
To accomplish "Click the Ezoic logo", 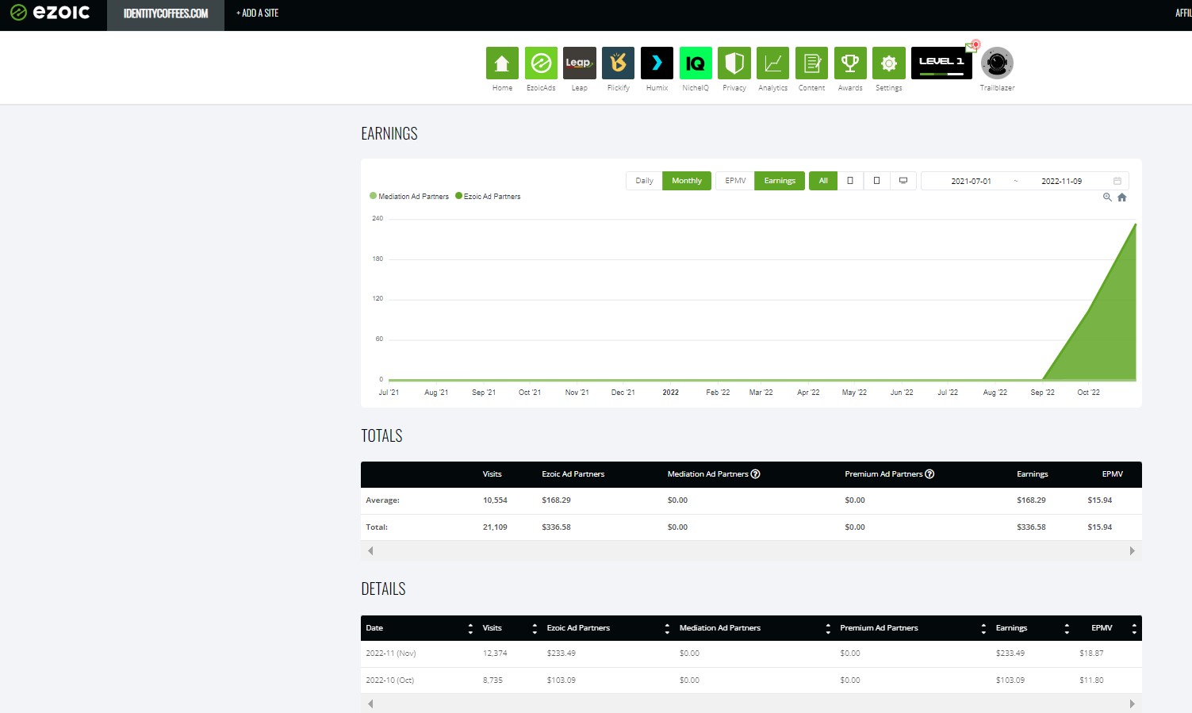I will click(x=50, y=13).
